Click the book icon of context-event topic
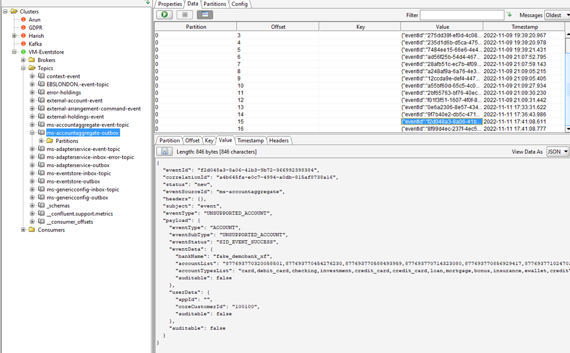 [41, 77]
